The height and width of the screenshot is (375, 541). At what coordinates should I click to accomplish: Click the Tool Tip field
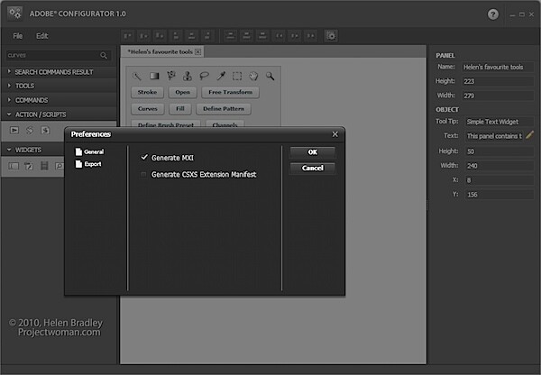[x=500, y=122]
